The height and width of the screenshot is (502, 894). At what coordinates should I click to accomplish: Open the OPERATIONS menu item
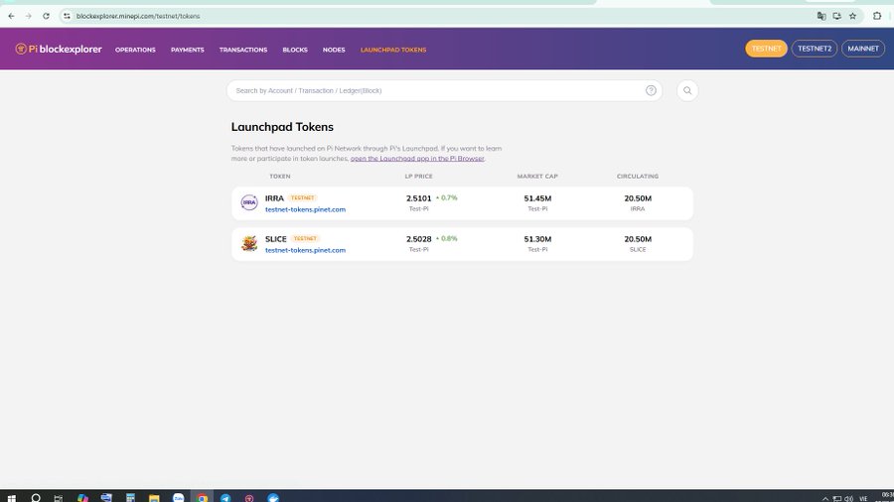coord(135,50)
